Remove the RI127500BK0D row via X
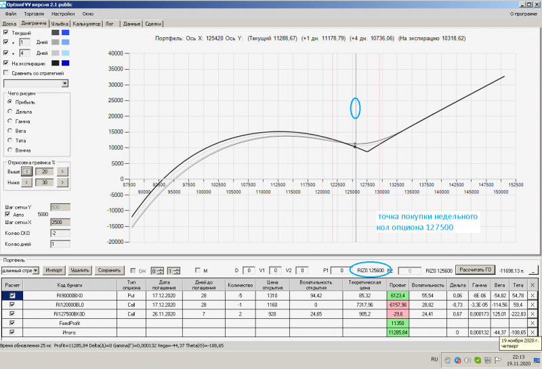The width and height of the screenshot is (542, 369). click(x=533, y=314)
